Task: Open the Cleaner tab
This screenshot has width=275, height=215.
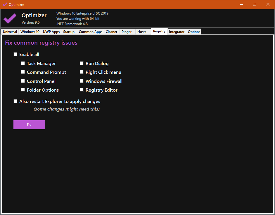Action: coord(111,32)
